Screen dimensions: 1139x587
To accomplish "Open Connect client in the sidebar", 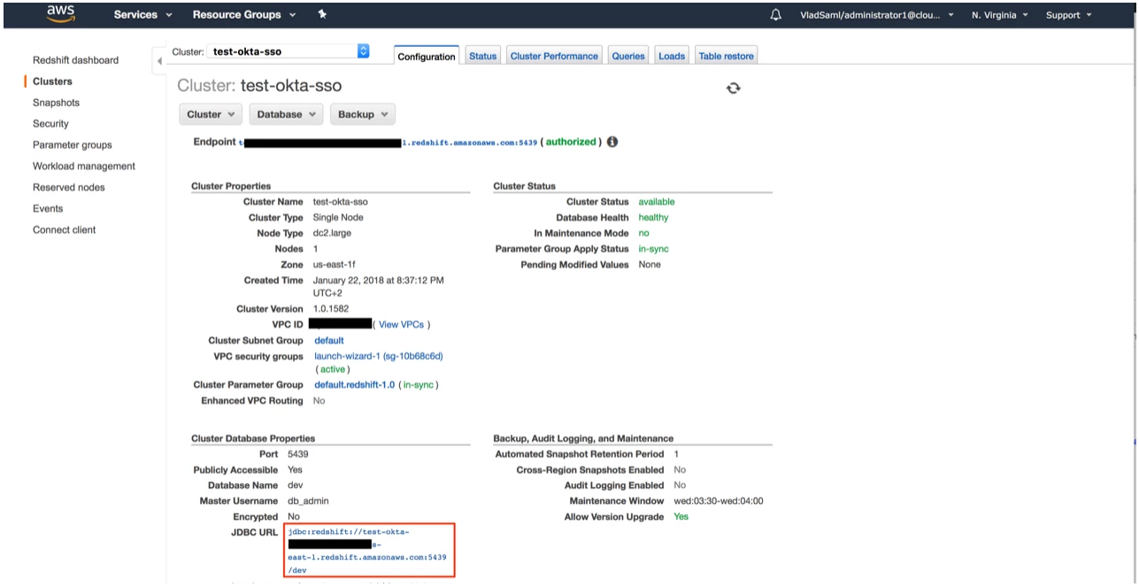I will (x=65, y=230).
